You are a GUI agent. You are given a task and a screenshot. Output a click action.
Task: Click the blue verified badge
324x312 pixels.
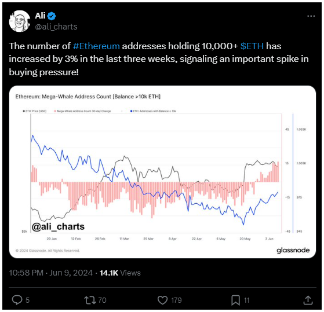coord(52,16)
